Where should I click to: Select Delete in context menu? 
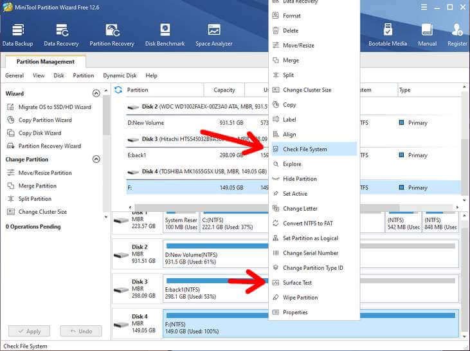pos(314,31)
